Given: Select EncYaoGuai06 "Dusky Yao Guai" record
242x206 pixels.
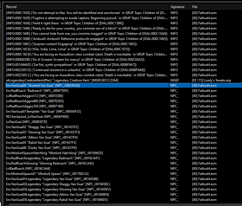Looking at the screenshot, I should click(x=123, y=148).
